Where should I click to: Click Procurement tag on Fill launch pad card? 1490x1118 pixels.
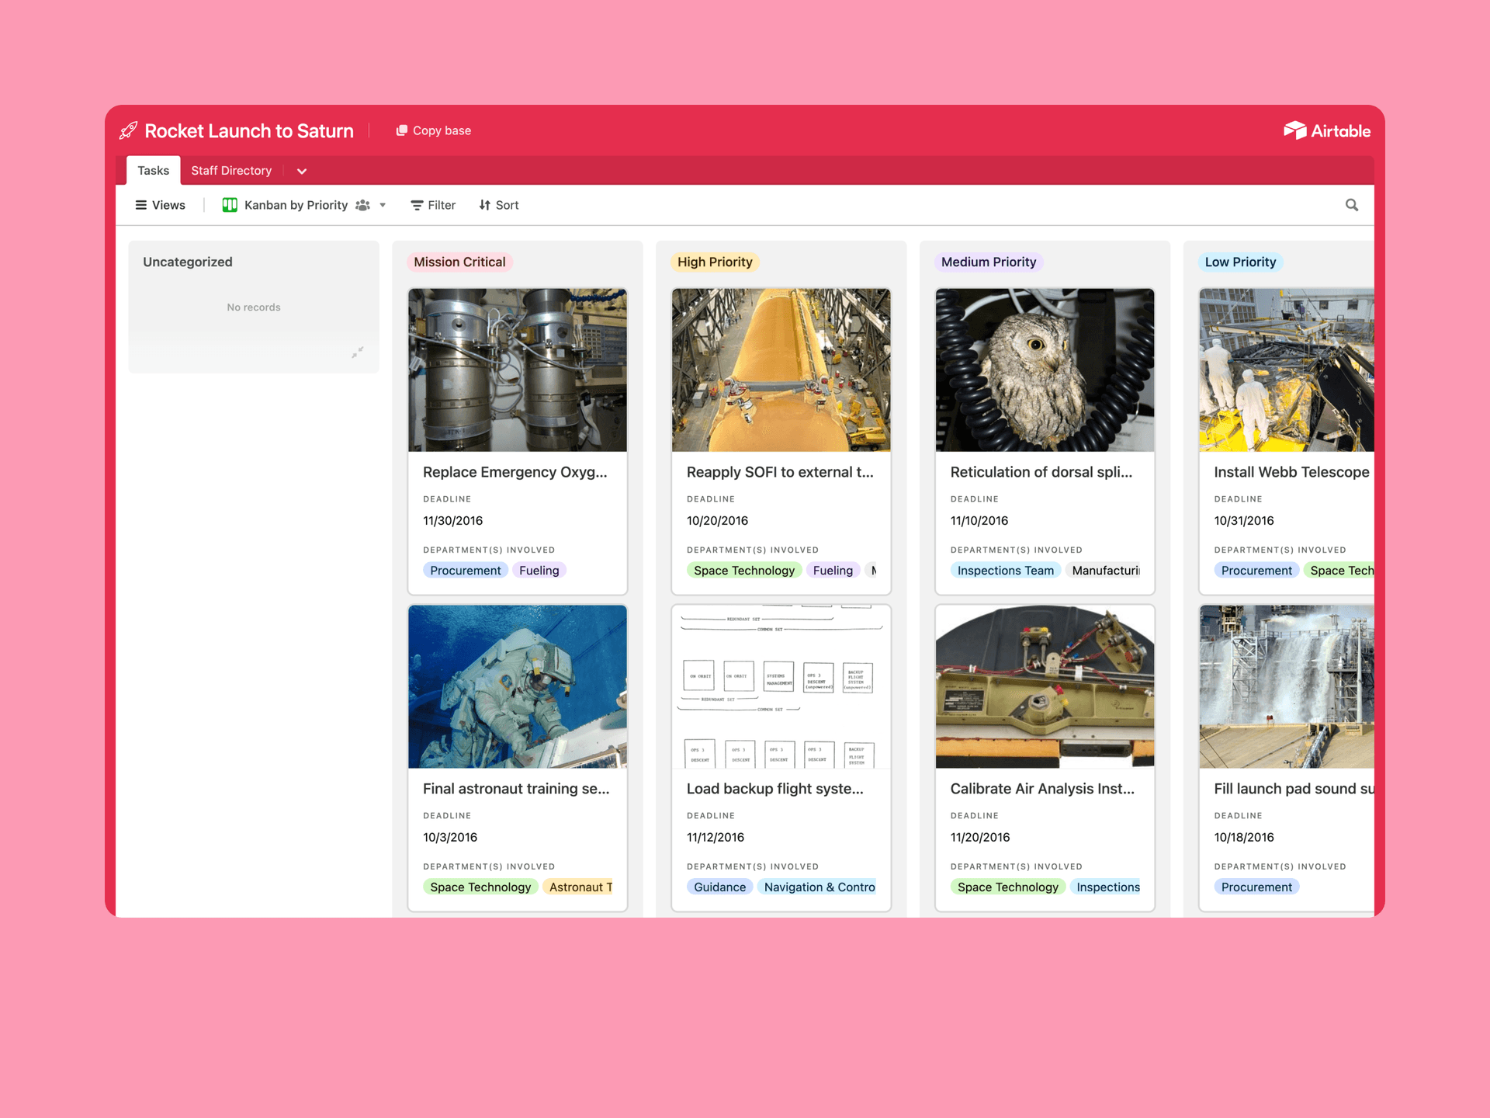[x=1256, y=887]
